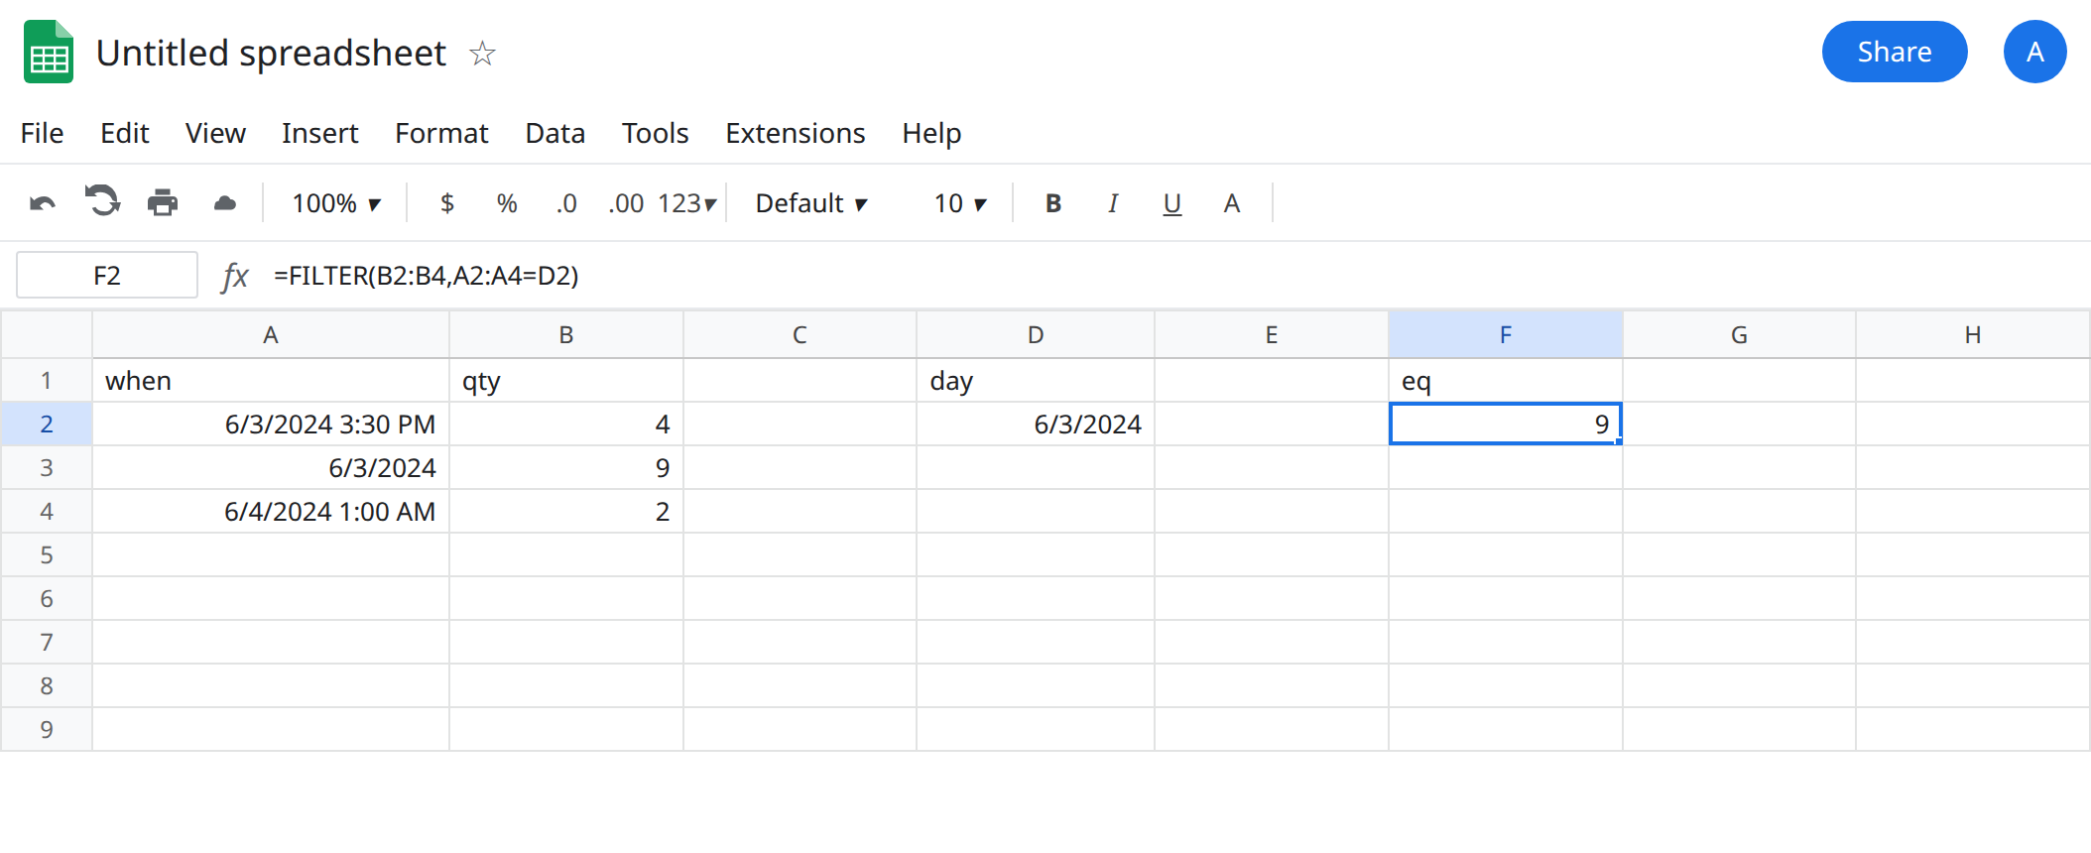Screen dimensions: 2091x853
Task: Select the "eq" header cell
Action: 1506,381
